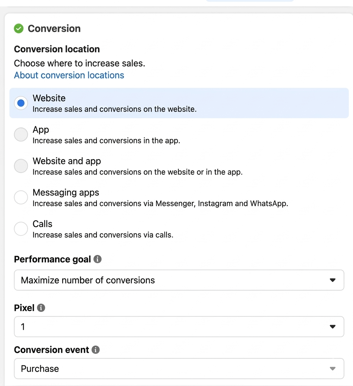353x386 pixels.
Task: Select the App radio button
Action: [x=21, y=135]
